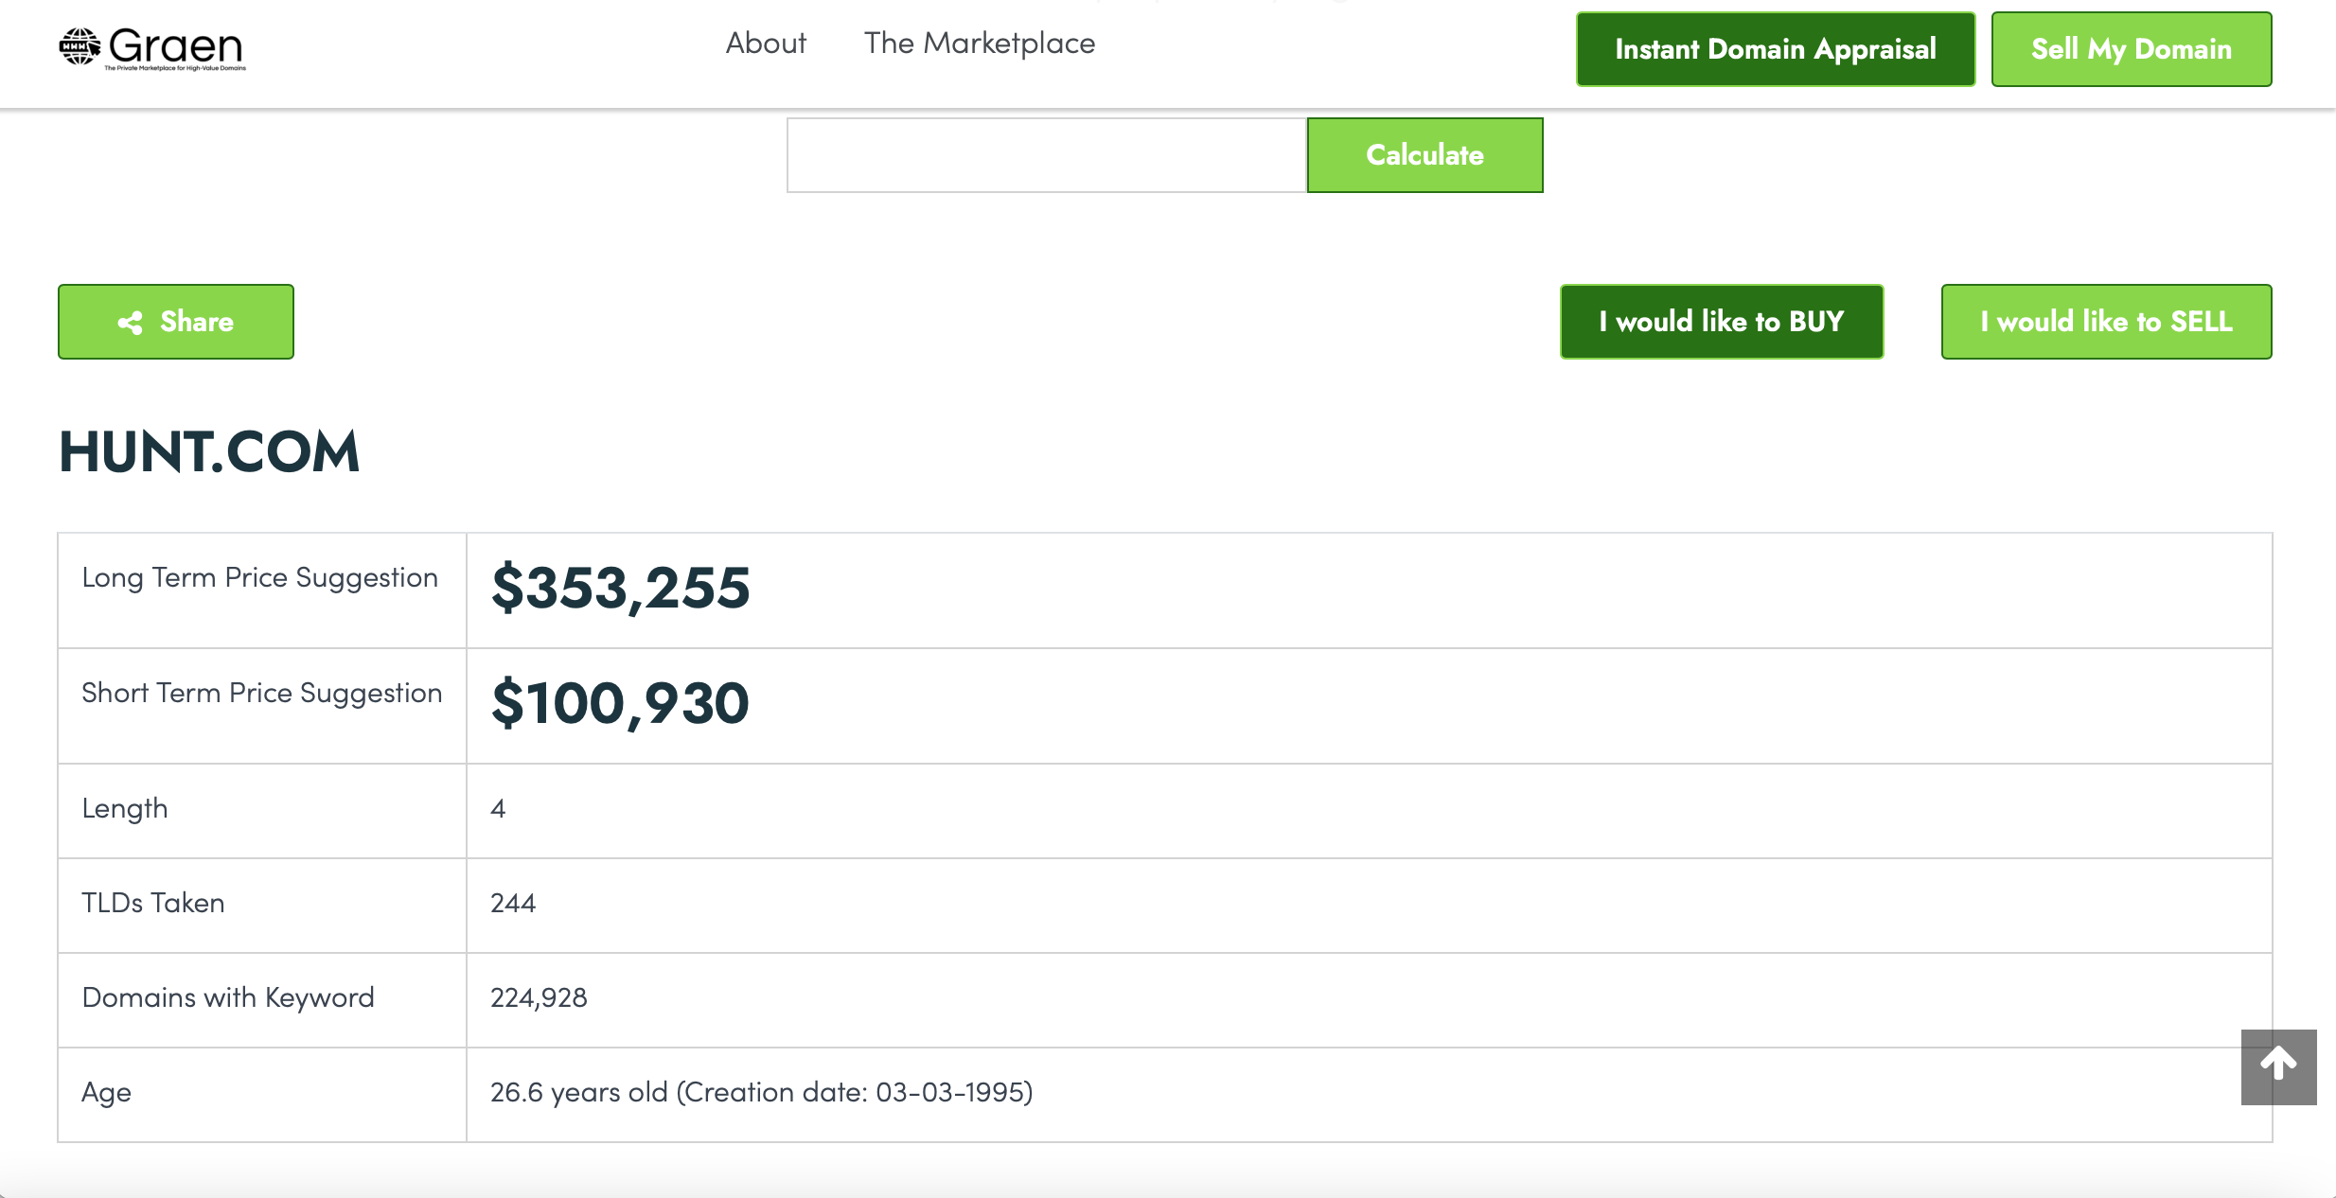Click Instant Domain Appraisal button
Viewport: 2336px width, 1198px height.
[1775, 49]
